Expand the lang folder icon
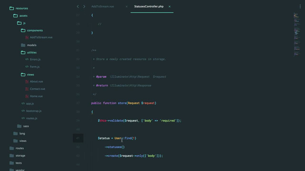The image size is (305, 171). click(x=15, y=133)
